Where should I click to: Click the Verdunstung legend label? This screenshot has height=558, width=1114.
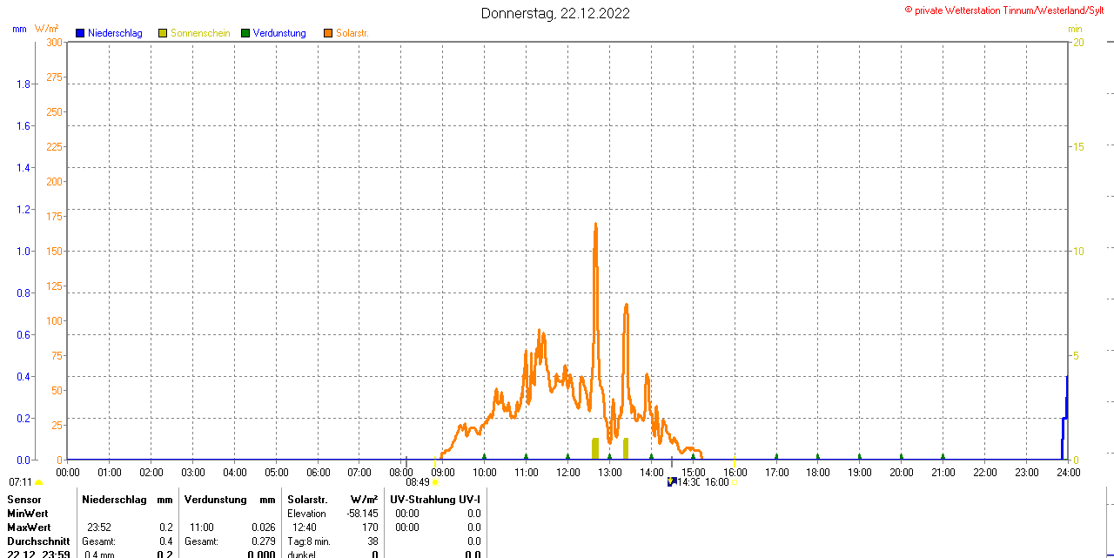coord(279,33)
